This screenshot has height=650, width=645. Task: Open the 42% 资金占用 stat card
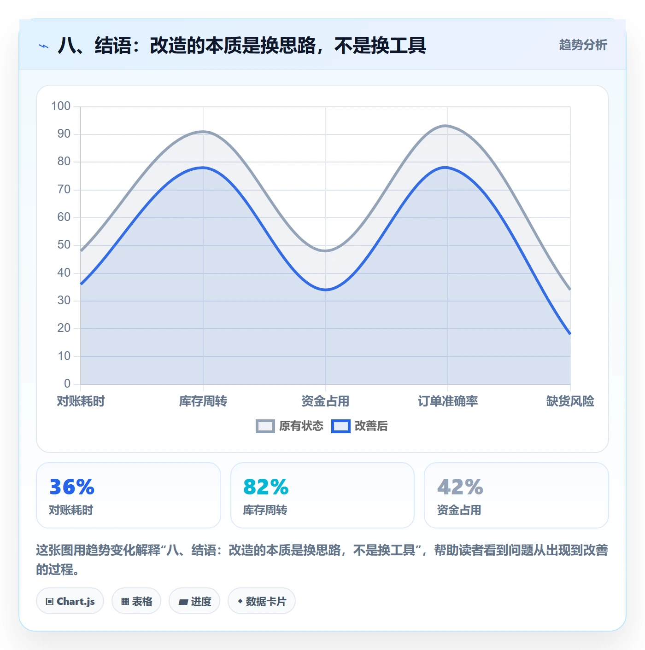(516, 495)
